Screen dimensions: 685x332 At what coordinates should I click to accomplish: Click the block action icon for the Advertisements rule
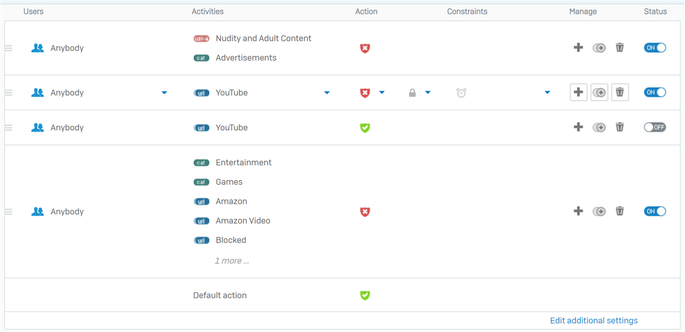pyautogui.click(x=365, y=48)
